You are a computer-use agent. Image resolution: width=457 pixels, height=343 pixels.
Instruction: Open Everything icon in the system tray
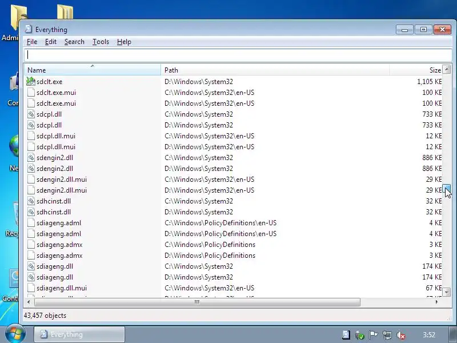[346, 335]
